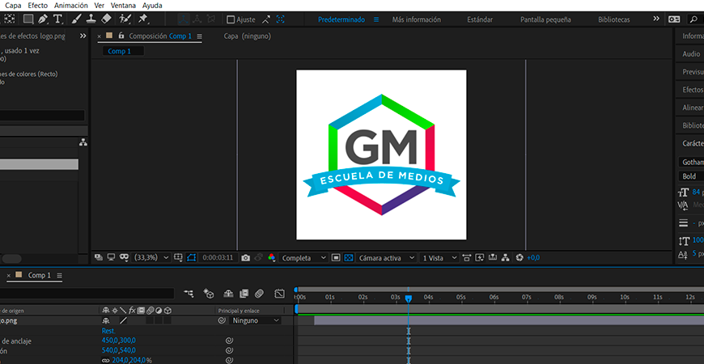Screen dimensions: 704x364
Task: Toggle mask and shape path visibility
Action: [191, 257]
